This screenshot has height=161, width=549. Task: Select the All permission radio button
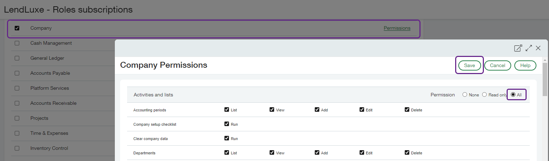pos(513,95)
